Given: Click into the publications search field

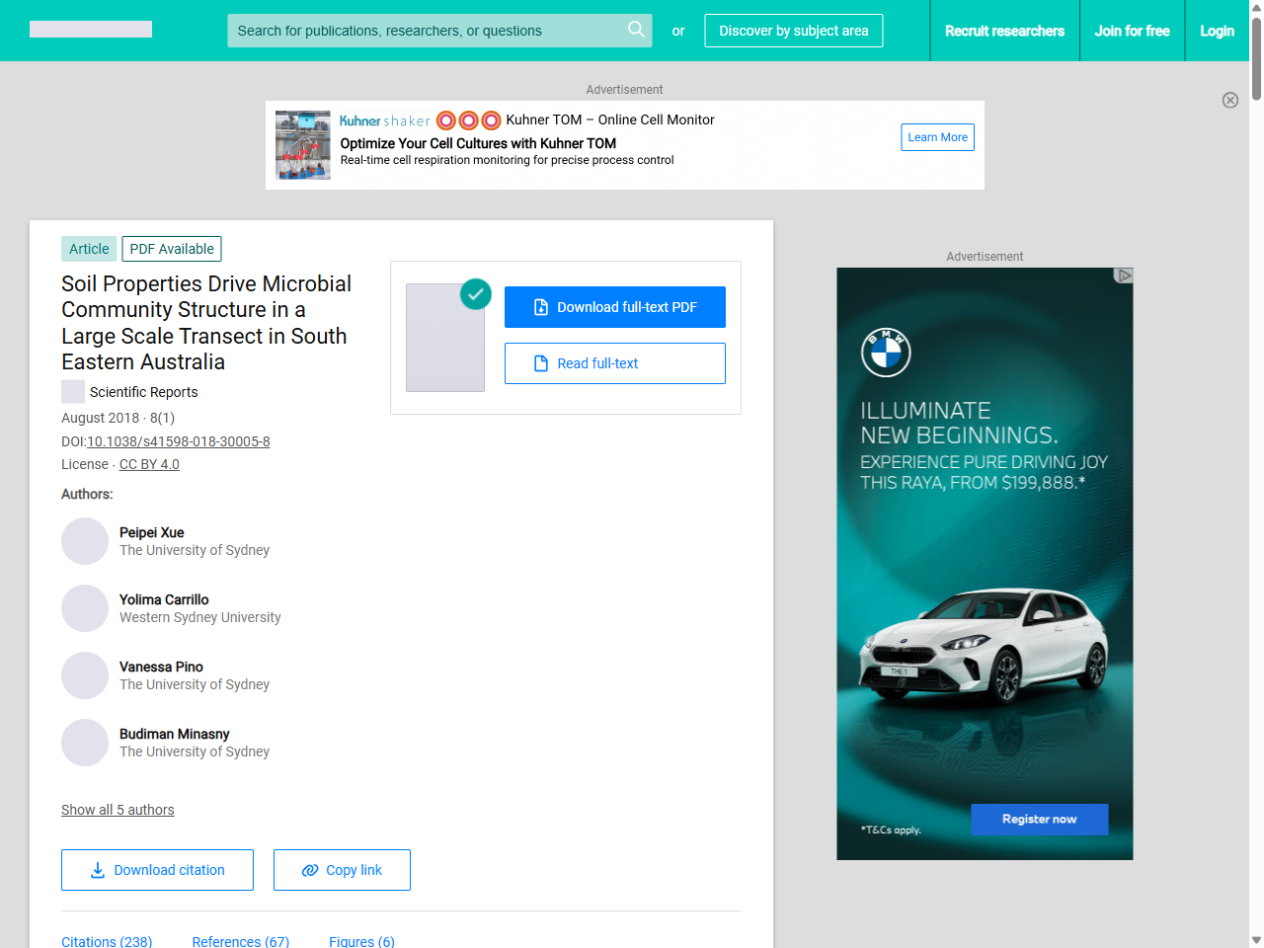Looking at the screenshot, I should tap(425, 31).
